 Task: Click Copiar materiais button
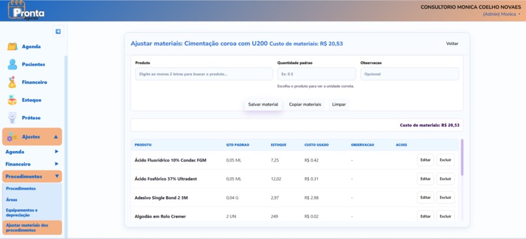(305, 104)
